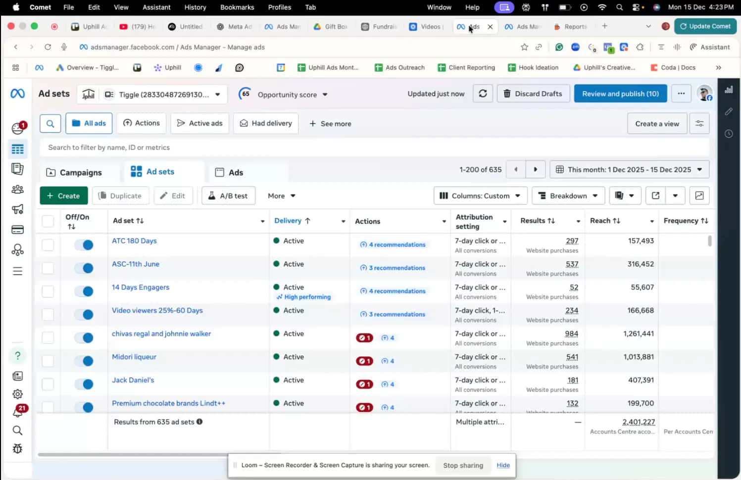Open the search magnifier in the filter bar
Image resolution: width=741 pixels, height=480 pixels.
point(50,124)
